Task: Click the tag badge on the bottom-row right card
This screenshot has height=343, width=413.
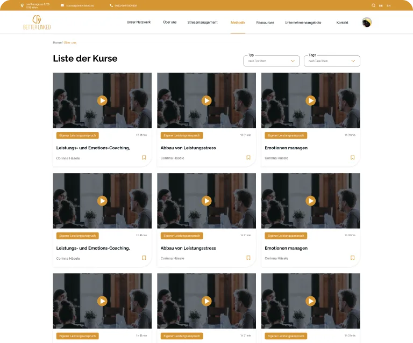Action: 286,336
